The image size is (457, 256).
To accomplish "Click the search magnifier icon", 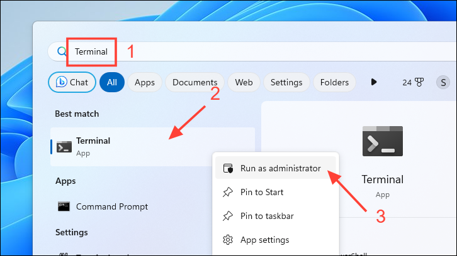I will [62, 51].
